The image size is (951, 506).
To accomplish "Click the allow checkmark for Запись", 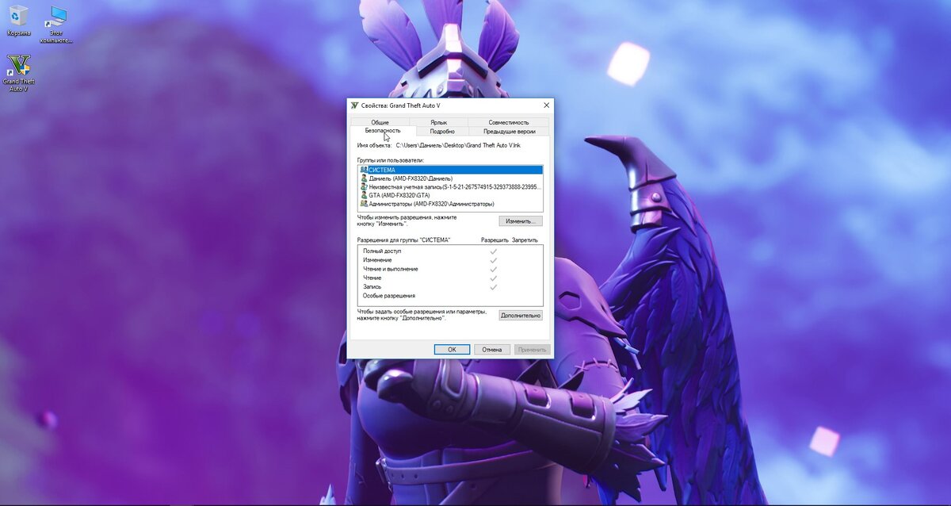I will [493, 287].
